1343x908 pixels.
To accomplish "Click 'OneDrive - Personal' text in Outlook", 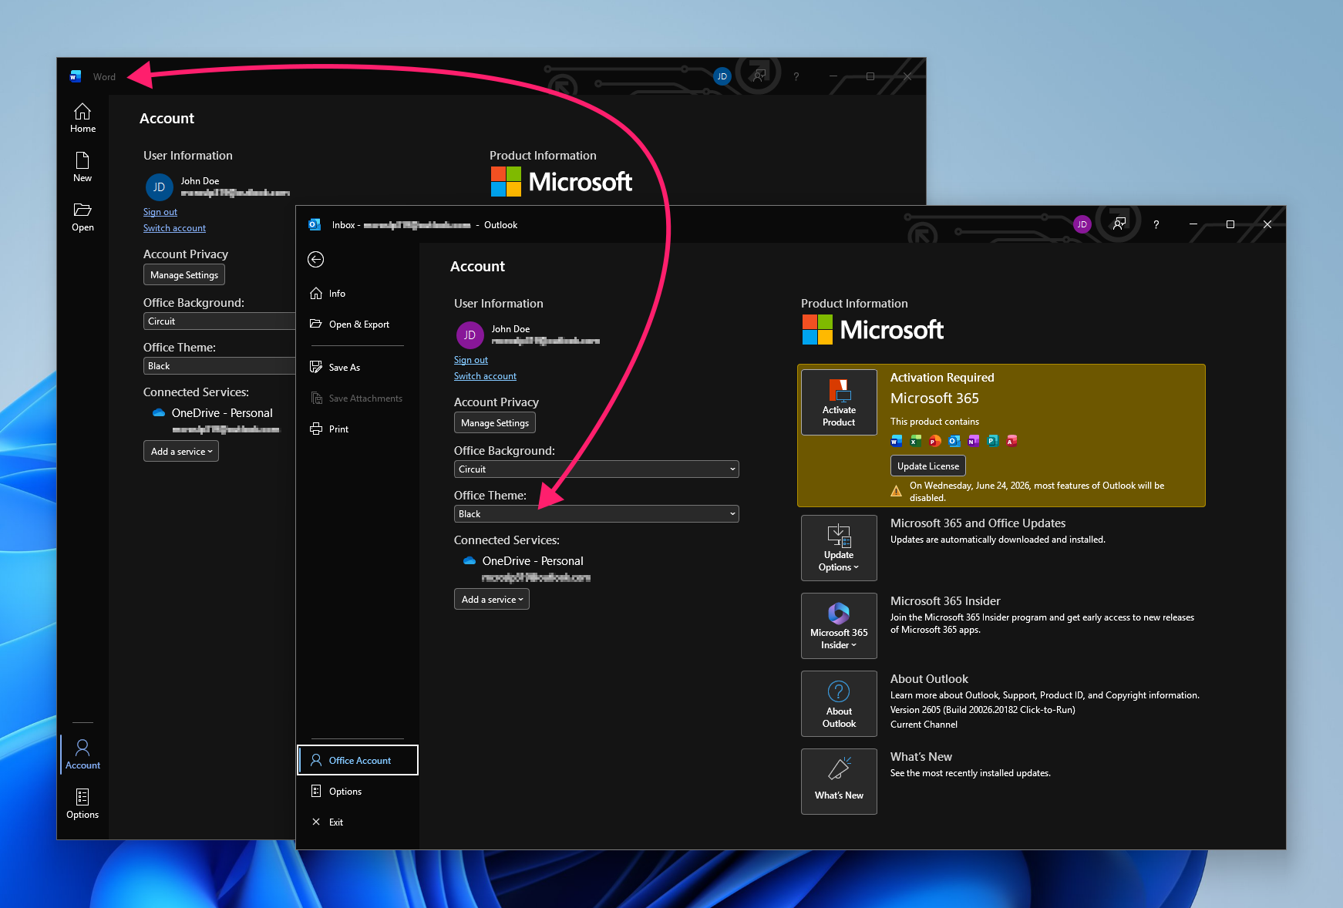I will pos(533,561).
